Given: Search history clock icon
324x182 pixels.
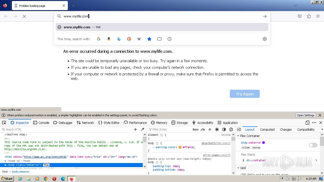Looking at the screenshot, I should [x=170, y=39].
